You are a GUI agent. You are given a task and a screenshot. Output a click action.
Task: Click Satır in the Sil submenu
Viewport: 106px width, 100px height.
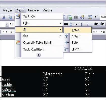78,43
